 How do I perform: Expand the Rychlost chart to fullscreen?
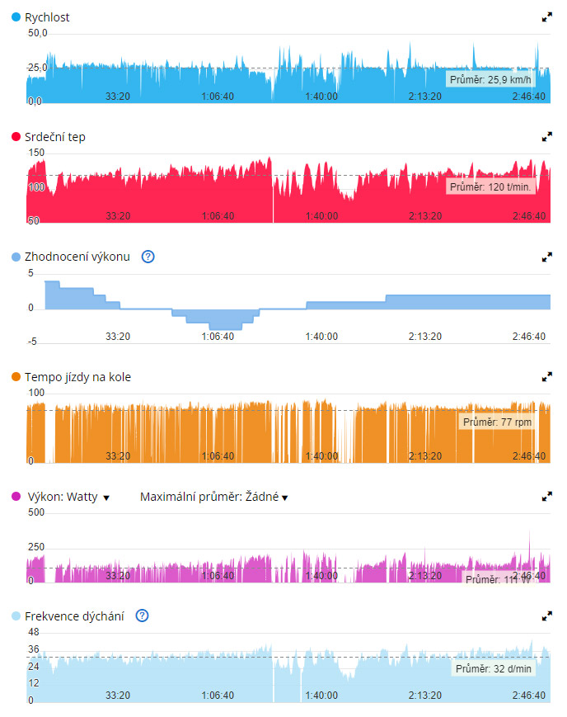tap(546, 17)
